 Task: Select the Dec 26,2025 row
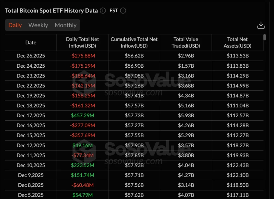pyautogui.click(x=31, y=56)
